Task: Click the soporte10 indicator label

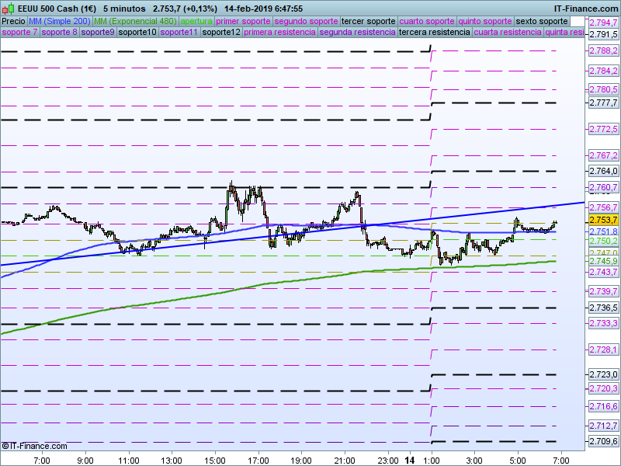Action: (137, 33)
